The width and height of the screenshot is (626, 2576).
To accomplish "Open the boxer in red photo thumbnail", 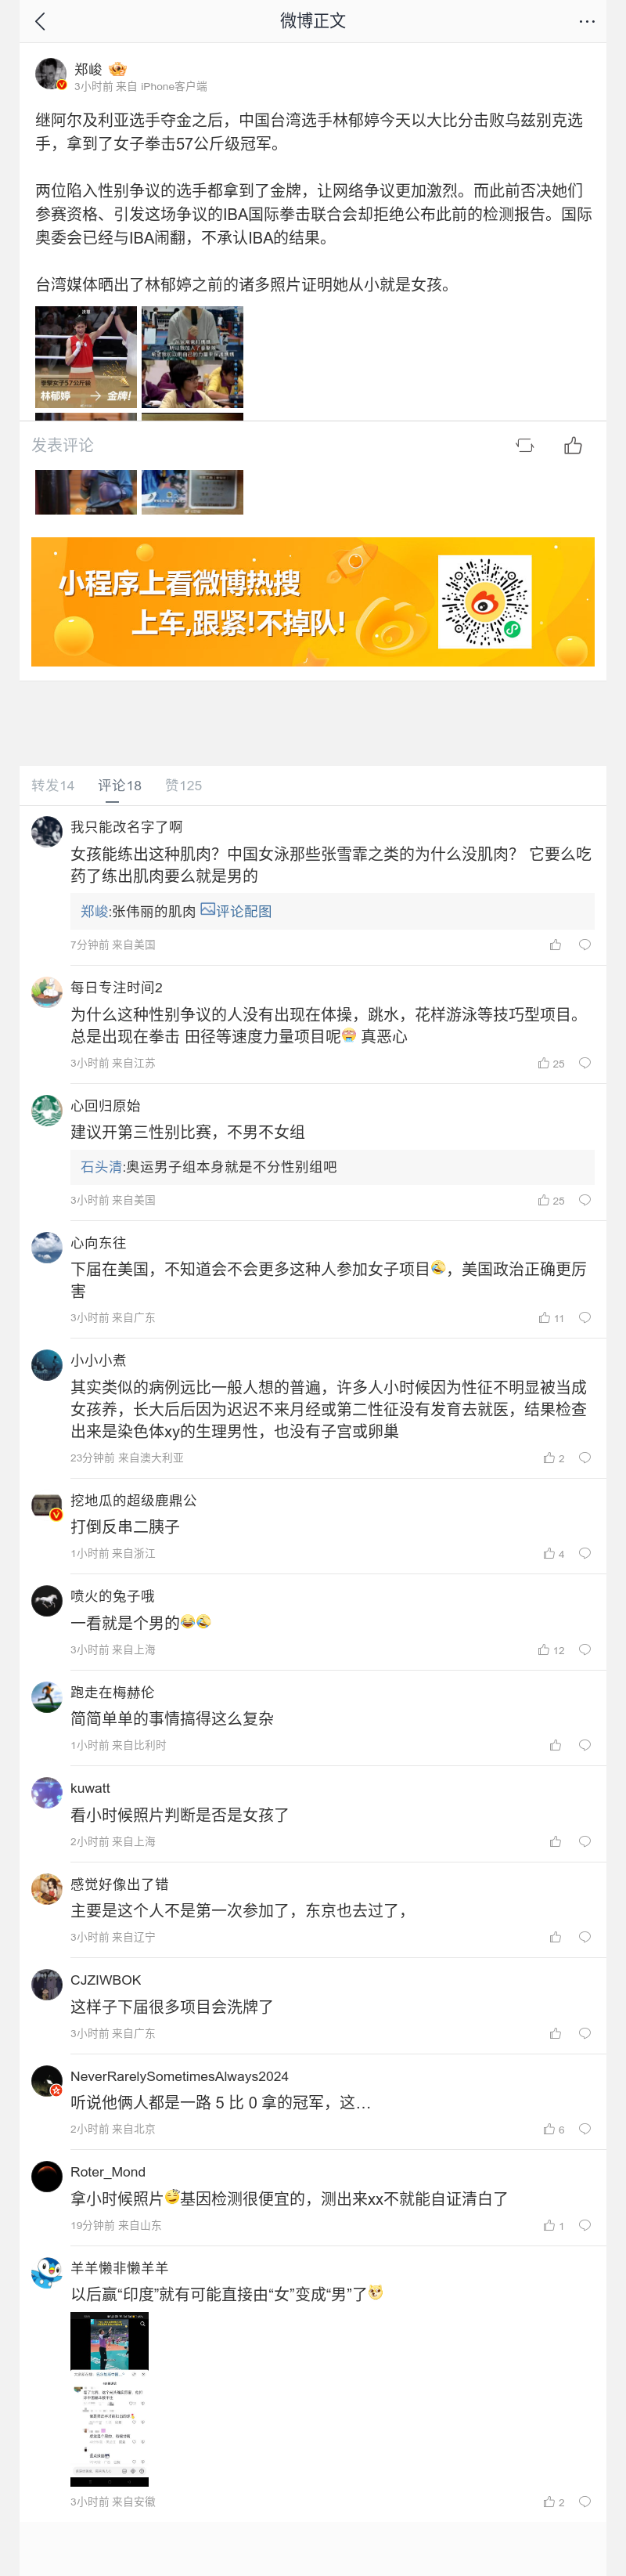I will coord(86,356).
